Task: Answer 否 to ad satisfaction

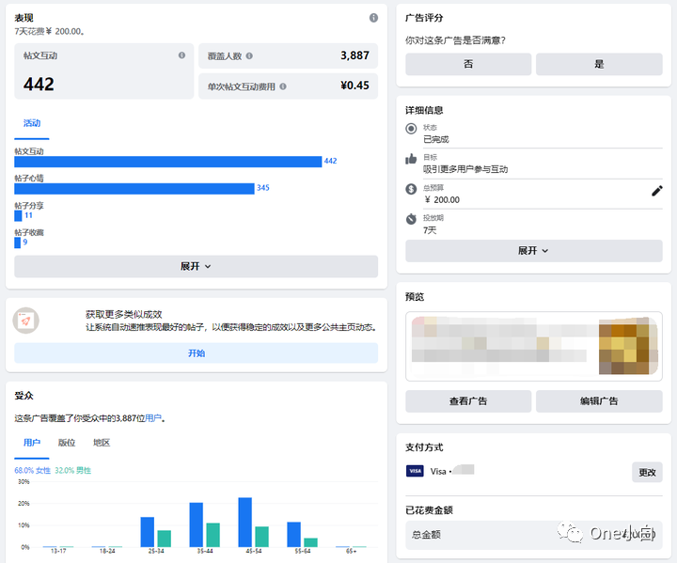Action: [468, 64]
